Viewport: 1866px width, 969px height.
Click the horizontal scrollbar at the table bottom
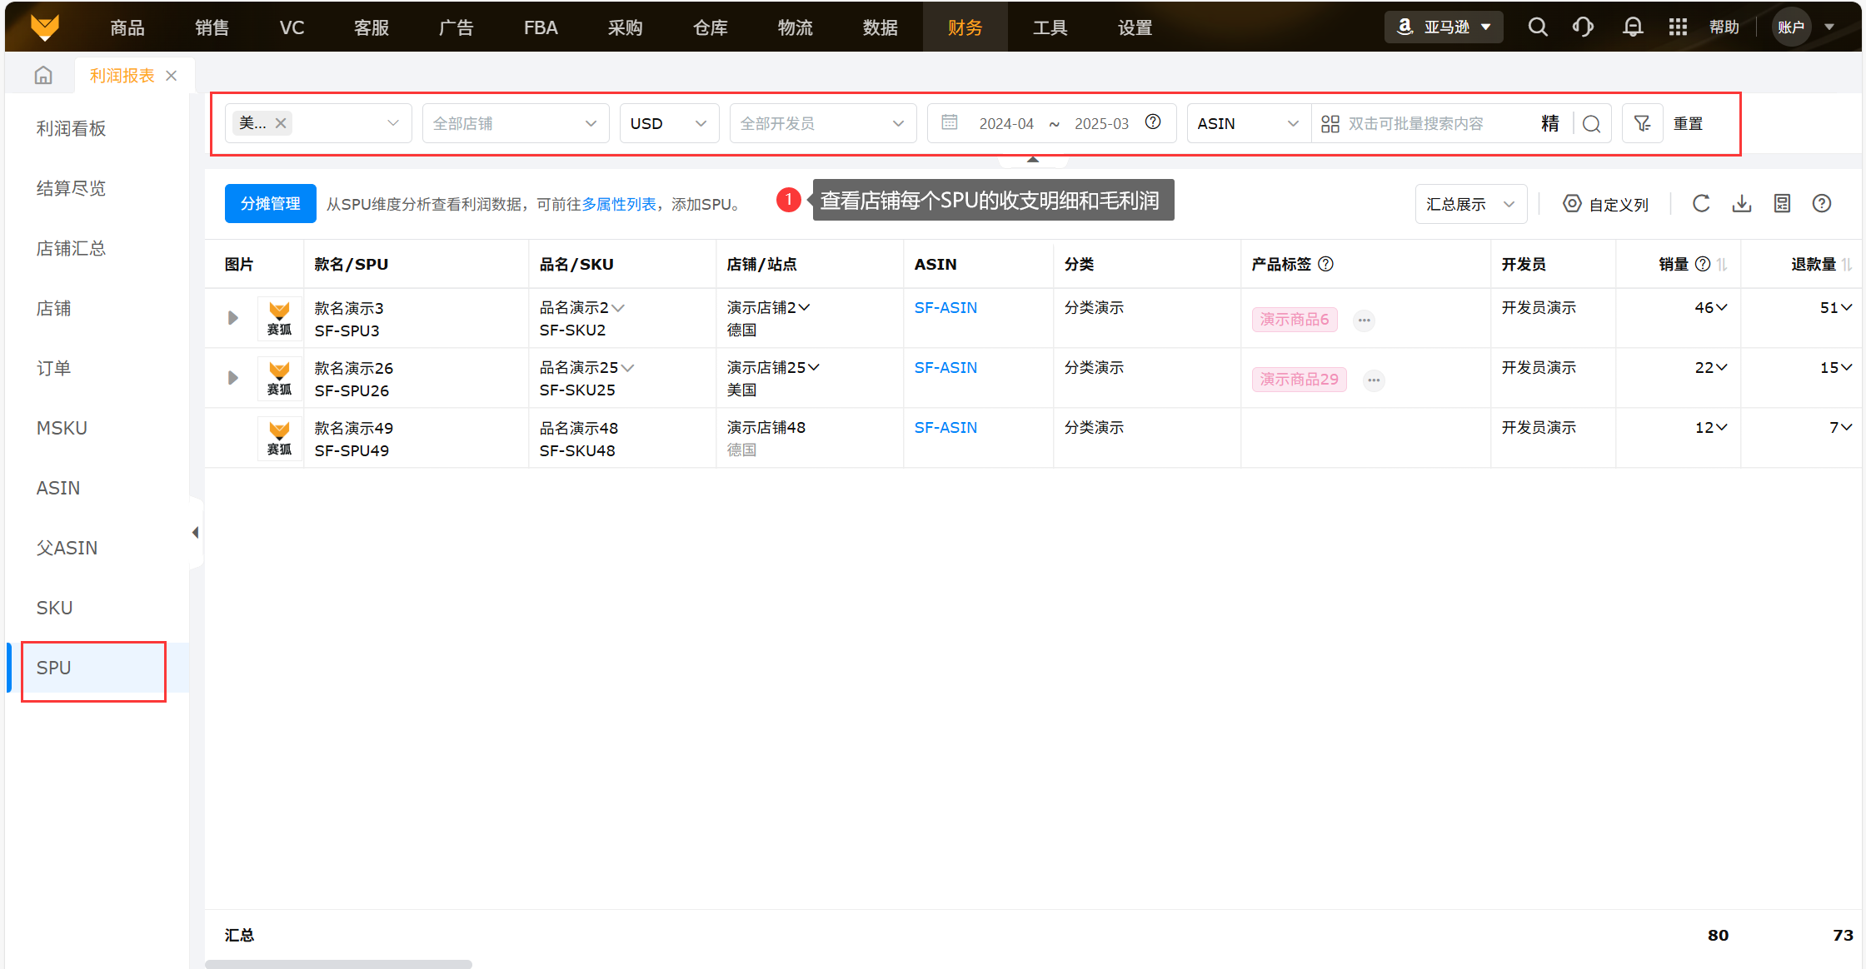(x=338, y=964)
